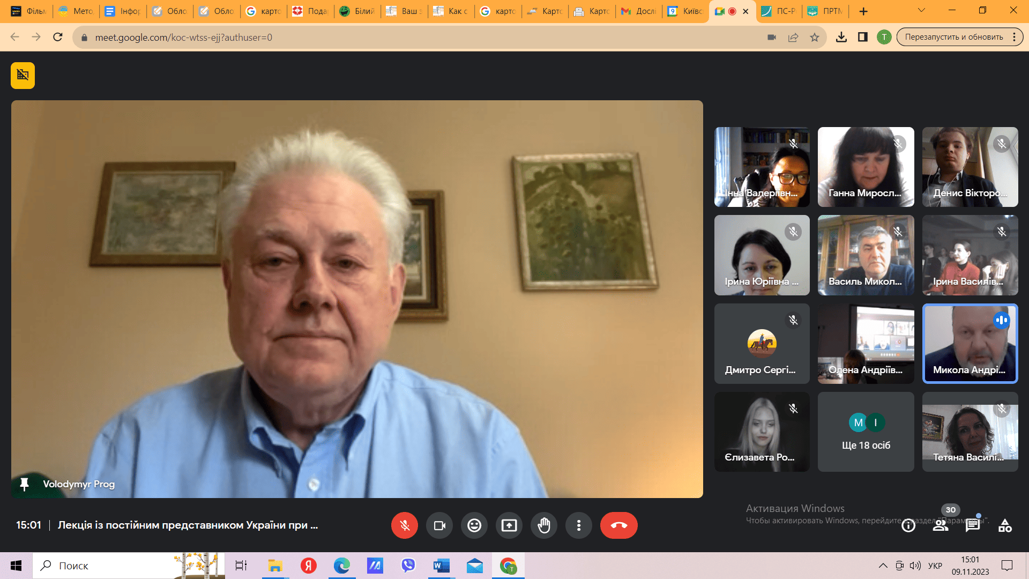This screenshot has width=1029, height=579.
Task: Click the present screen icon
Action: pyautogui.click(x=509, y=525)
